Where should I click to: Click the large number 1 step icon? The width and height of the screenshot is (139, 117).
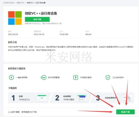pyautogui.click(x=13, y=98)
